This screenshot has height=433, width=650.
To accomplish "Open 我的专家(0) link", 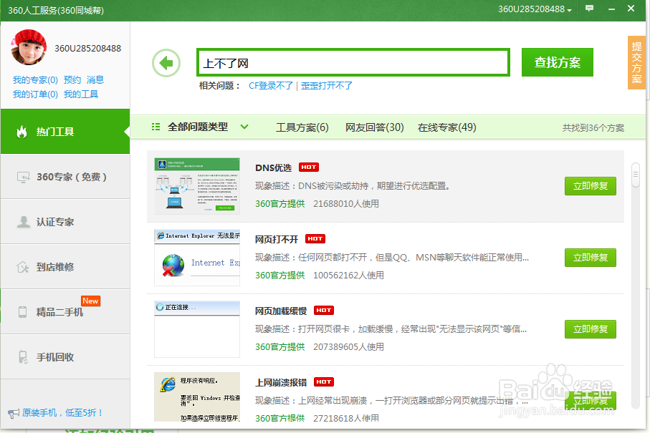I will coord(35,80).
